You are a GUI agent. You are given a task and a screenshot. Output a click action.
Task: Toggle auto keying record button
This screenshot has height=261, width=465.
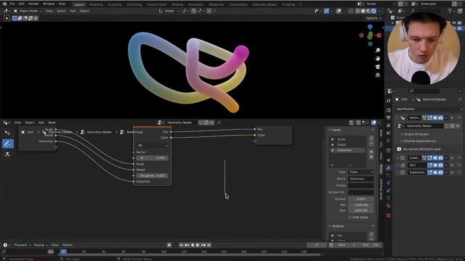[169, 245]
